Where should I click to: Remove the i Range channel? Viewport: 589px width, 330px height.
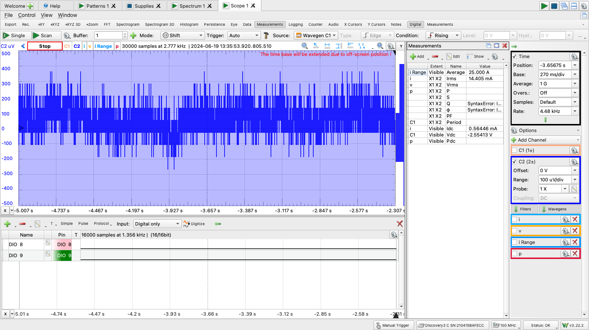575,242
